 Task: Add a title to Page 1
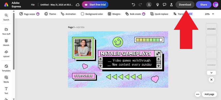coord(80,27)
